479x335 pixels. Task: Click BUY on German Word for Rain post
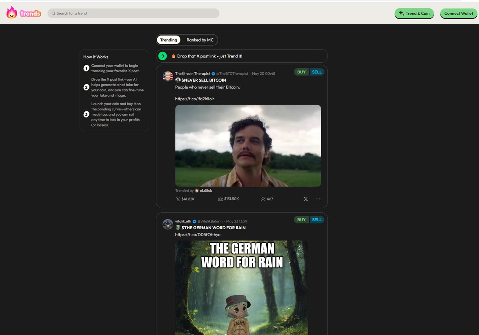pyautogui.click(x=301, y=220)
